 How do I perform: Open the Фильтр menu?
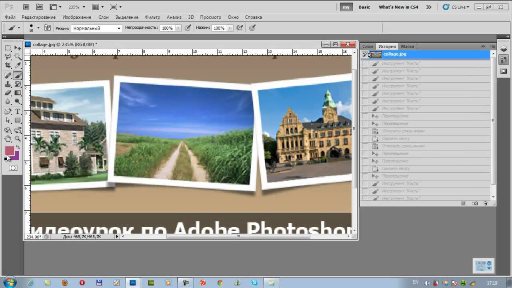[152, 17]
